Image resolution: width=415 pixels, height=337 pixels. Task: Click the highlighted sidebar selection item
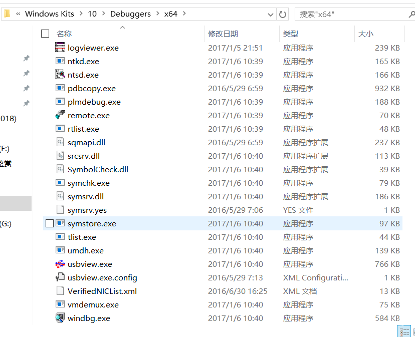[x=16, y=203]
